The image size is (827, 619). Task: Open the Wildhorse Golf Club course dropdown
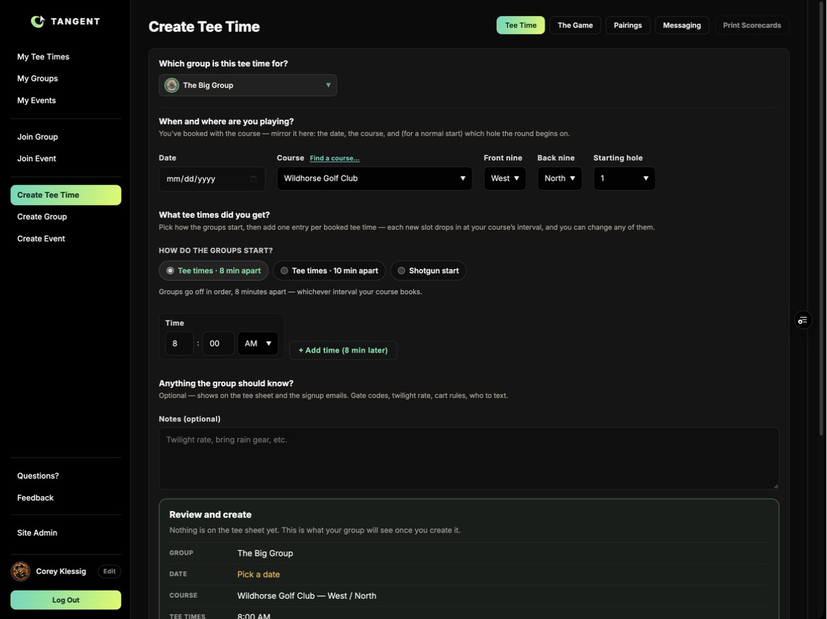coord(374,178)
